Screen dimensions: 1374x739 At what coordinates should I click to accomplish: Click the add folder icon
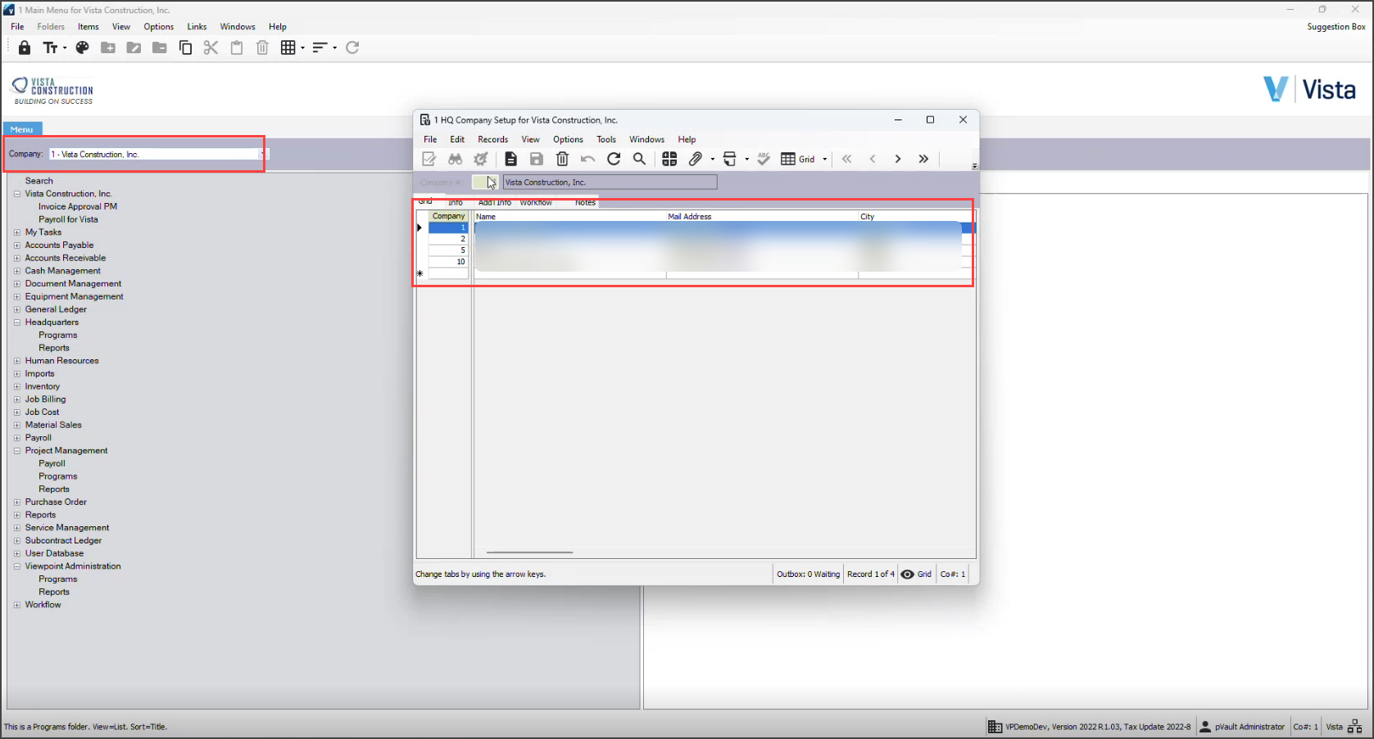pos(108,47)
